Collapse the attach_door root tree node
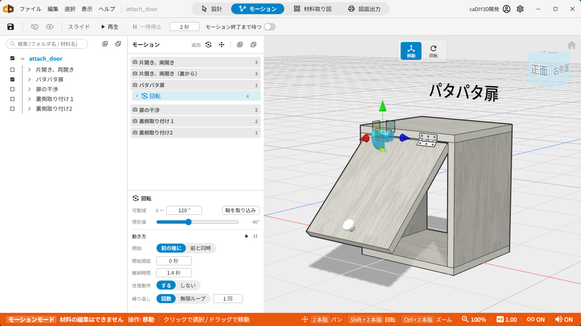The image size is (581, 326). point(23,59)
